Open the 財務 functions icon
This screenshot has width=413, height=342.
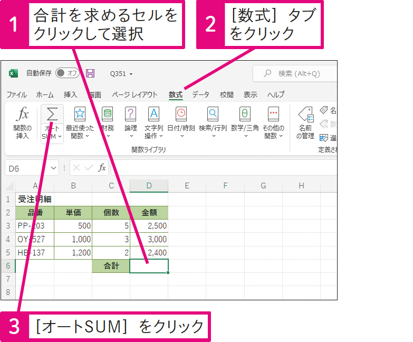[108, 113]
